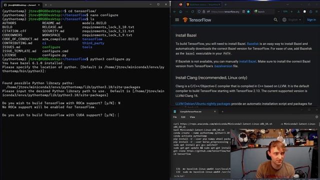Viewport: 320px width, 180px height.
Task: Open the TensorFlow hamburger menu
Action: click(177, 20)
